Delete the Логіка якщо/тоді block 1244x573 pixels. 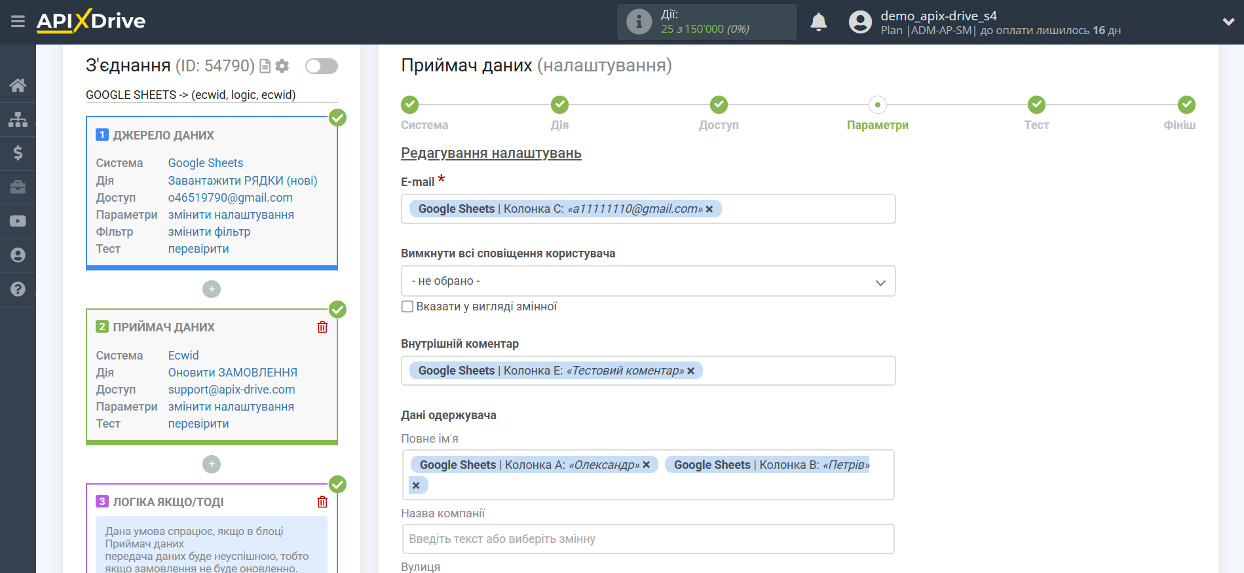click(x=322, y=502)
